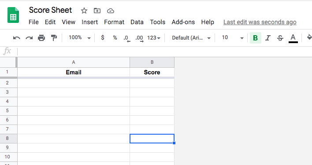
Task: Open the Google Sheets home icon
Action: pos(13,15)
